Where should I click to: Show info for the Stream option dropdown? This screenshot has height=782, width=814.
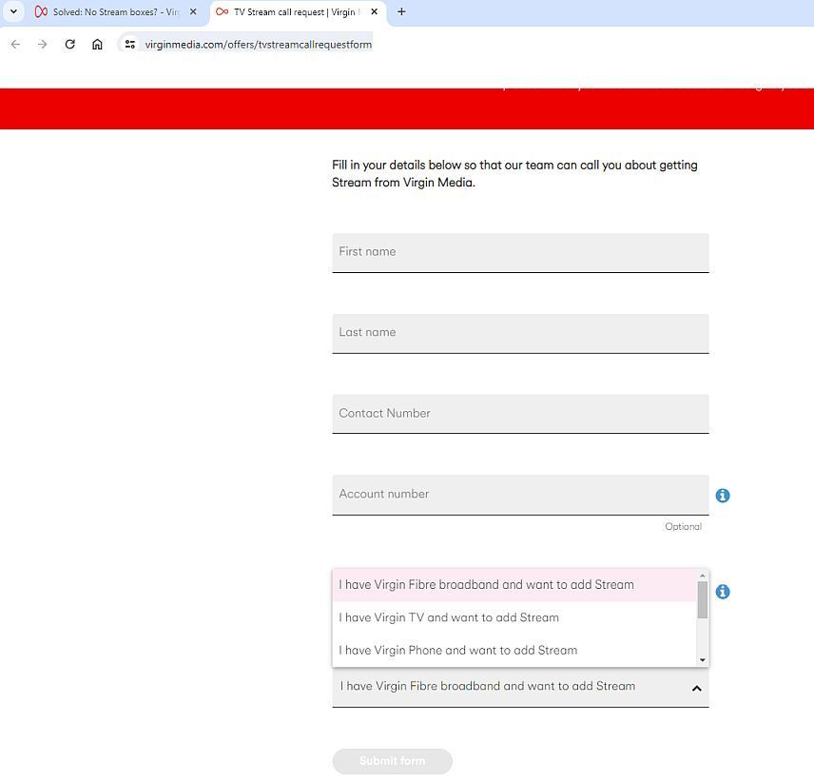(x=723, y=592)
